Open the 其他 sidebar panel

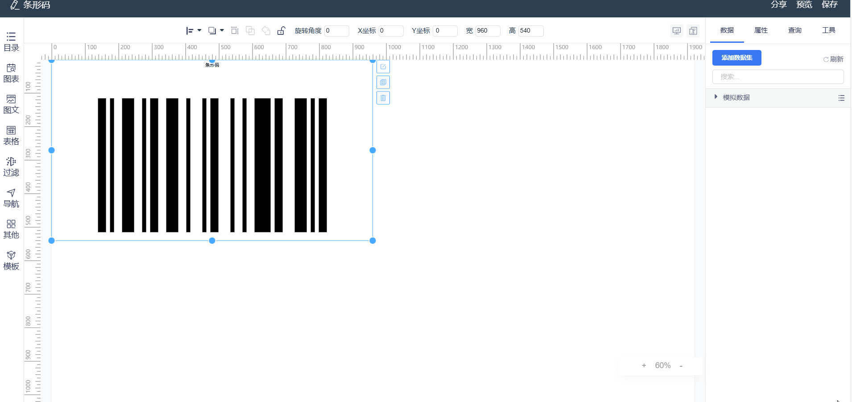[11, 229]
